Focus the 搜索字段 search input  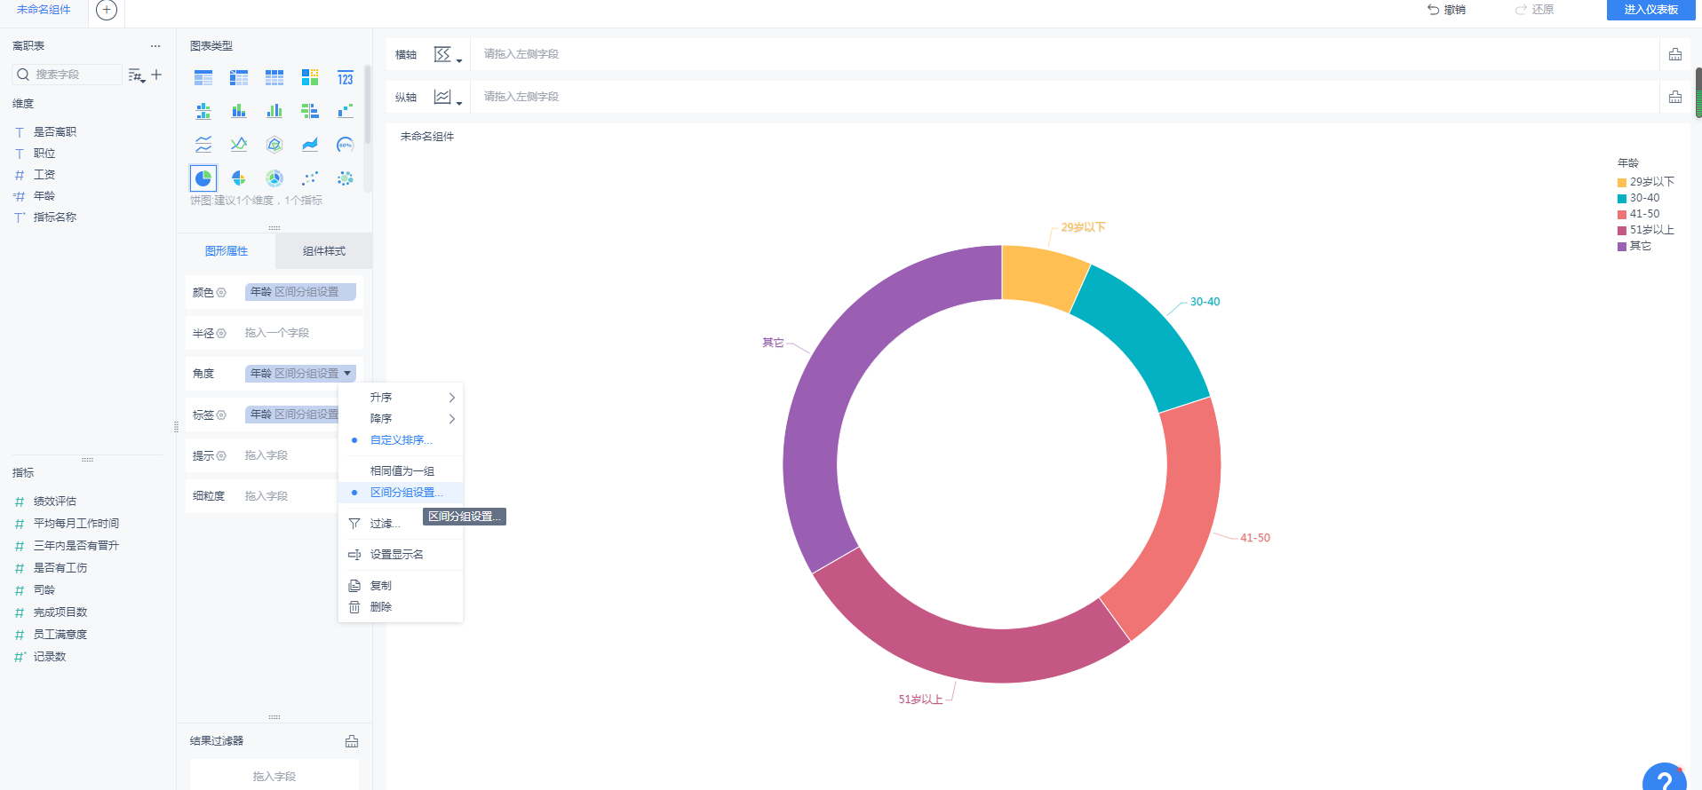68,75
